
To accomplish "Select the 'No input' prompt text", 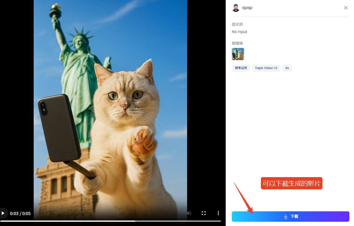I will (x=239, y=32).
